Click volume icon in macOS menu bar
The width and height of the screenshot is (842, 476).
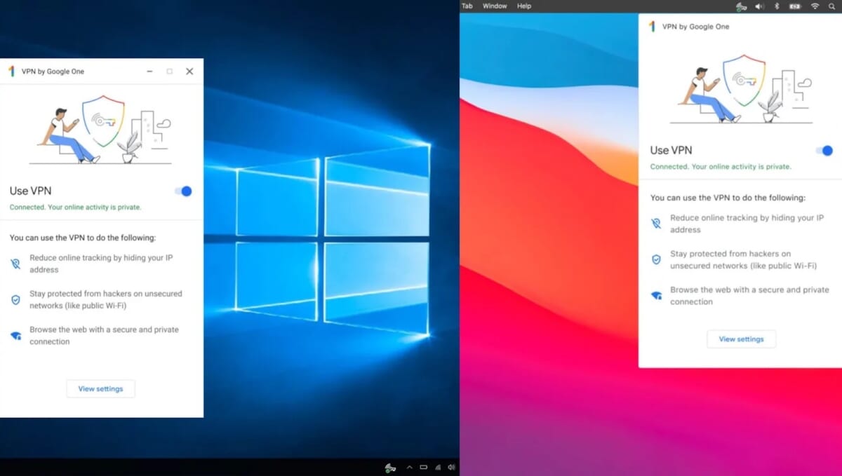(759, 6)
